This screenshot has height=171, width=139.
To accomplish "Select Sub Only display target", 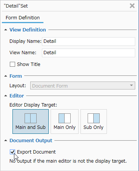I will (94, 121).
